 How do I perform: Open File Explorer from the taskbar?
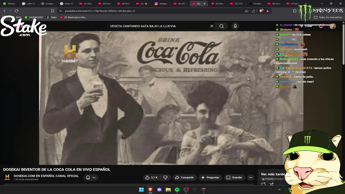[168, 190]
